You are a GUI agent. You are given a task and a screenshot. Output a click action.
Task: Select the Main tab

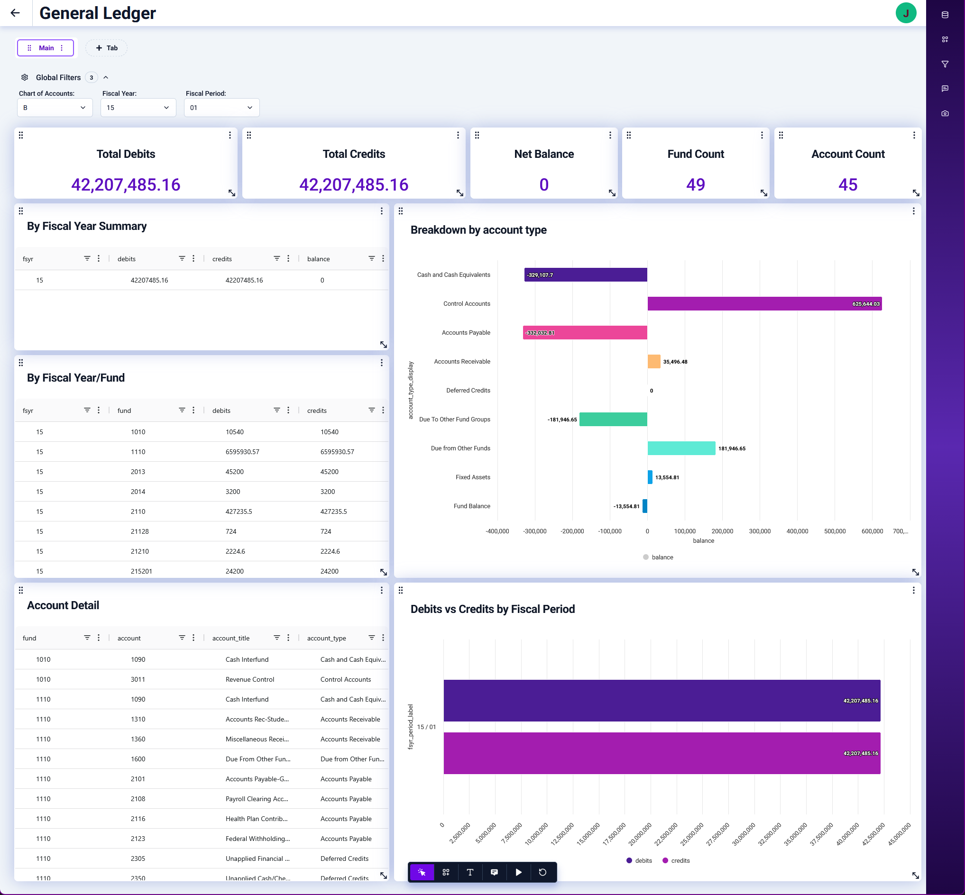pos(46,48)
